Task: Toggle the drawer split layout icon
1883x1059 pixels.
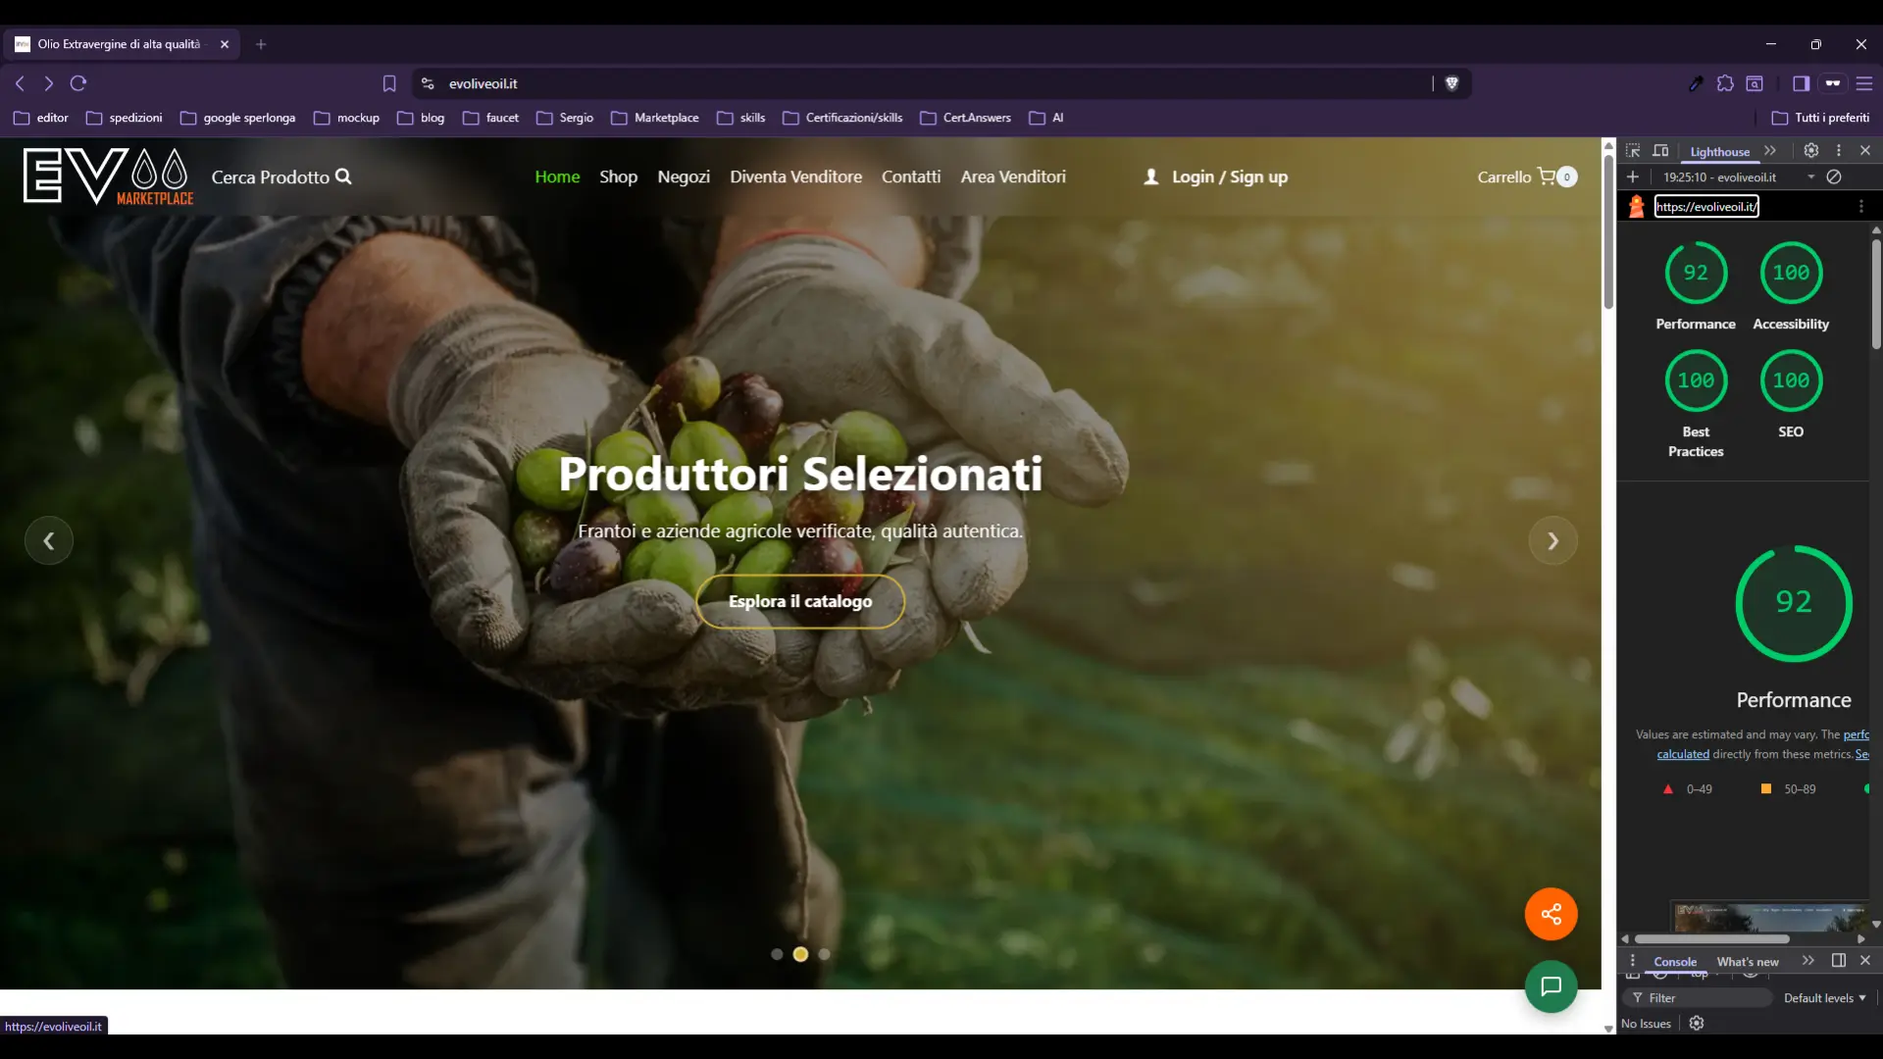Action: (x=1839, y=961)
